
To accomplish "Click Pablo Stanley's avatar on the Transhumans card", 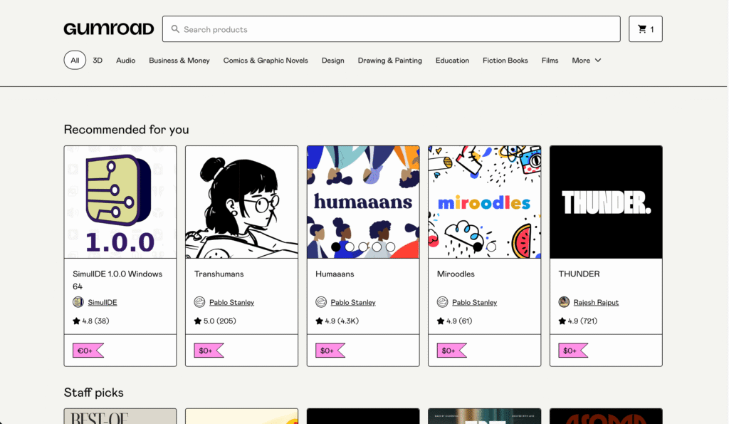I will tap(200, 302).
